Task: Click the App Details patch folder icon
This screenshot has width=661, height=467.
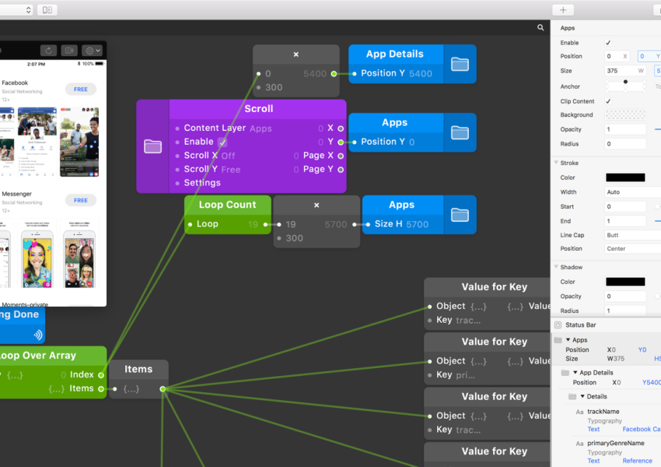Action: coord(460,64)
